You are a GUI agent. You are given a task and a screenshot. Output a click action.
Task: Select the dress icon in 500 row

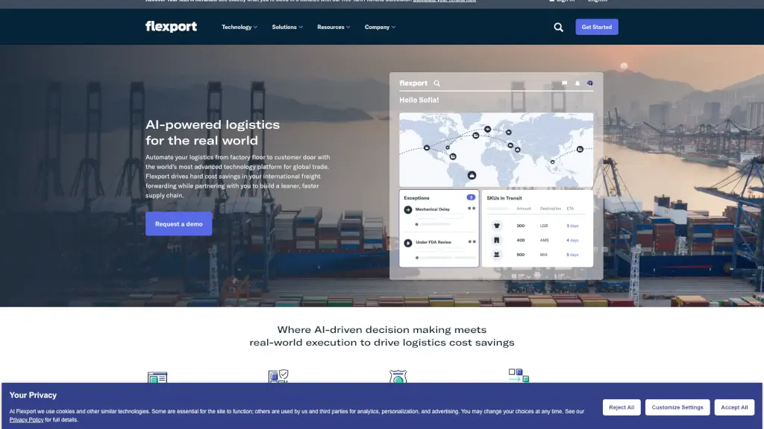496,255
